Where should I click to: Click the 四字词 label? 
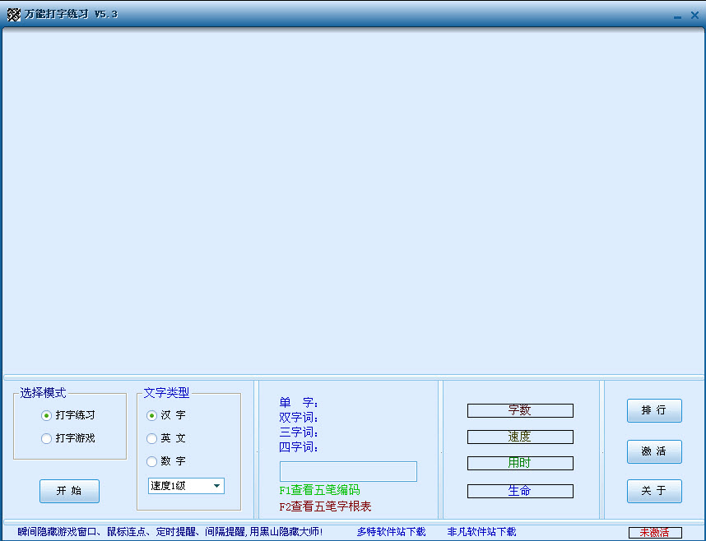point(299,447)
